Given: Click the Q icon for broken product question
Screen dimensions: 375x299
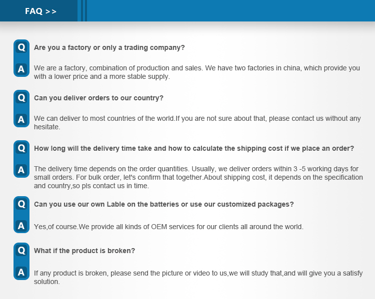Looking at the screenshot, I should [x=21, y=251].
